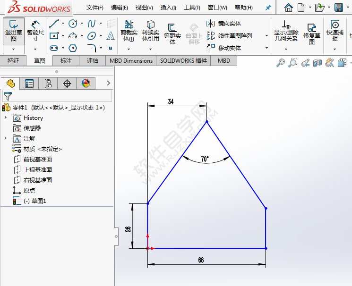Image resolution: width=352 pixels, height=286 pixels.
Task: Expand the History tree node
Action: click(x=6, y=118)
